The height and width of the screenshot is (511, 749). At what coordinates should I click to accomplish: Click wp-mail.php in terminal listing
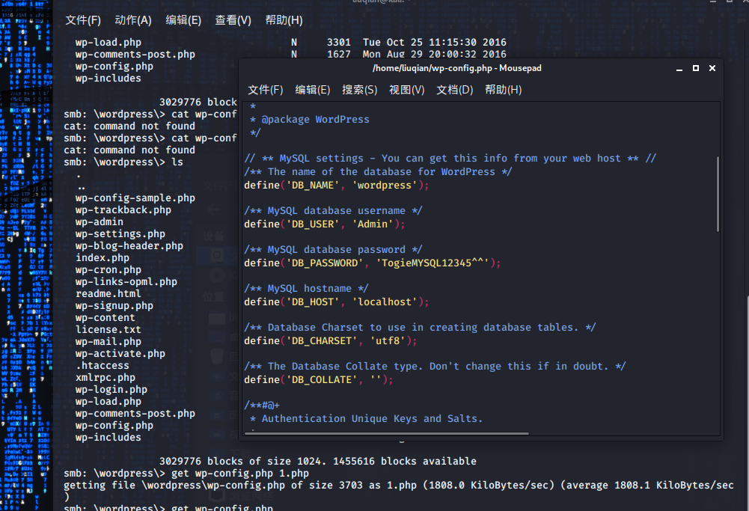pyautogui.click(x=108, y=341)
